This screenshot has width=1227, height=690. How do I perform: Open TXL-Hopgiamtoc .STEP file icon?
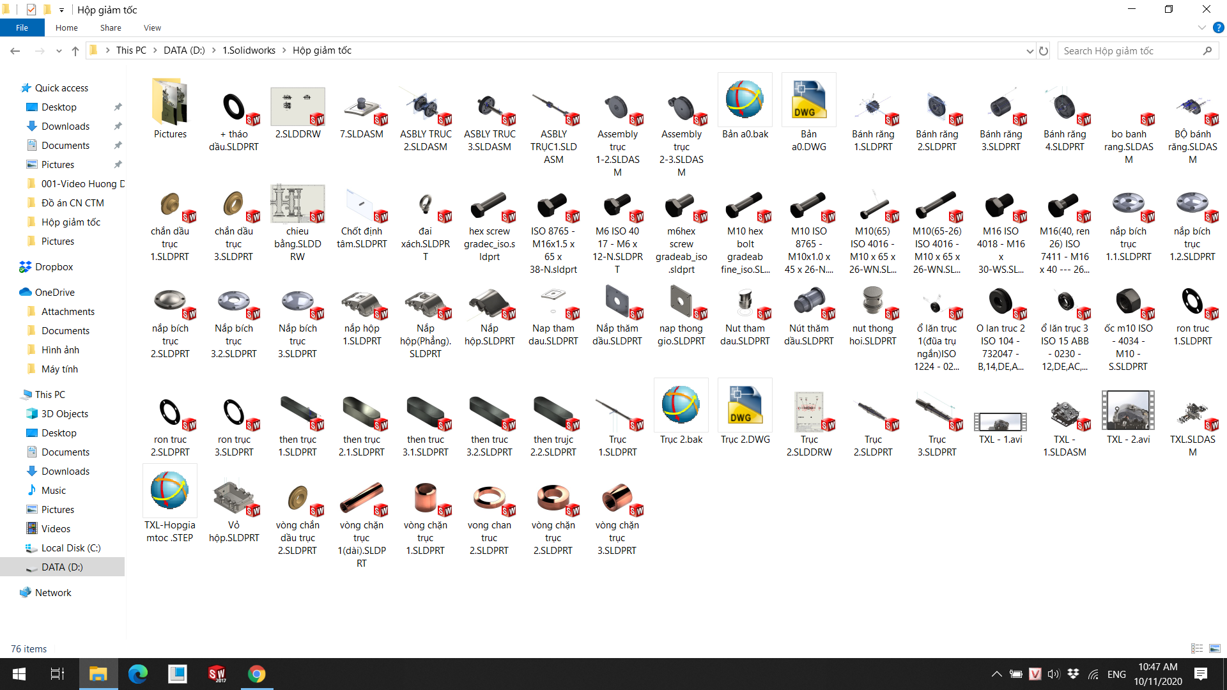point(169,491)
